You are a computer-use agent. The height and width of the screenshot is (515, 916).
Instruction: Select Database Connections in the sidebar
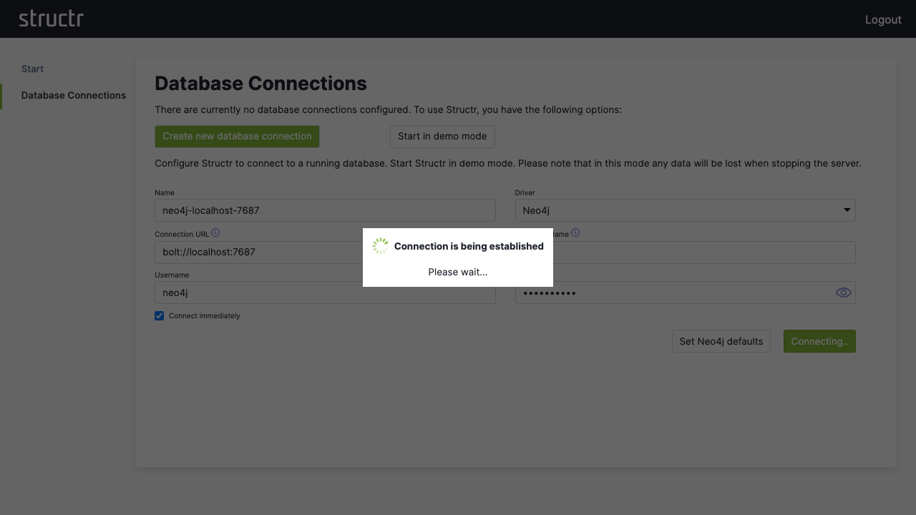click(73, 95)
